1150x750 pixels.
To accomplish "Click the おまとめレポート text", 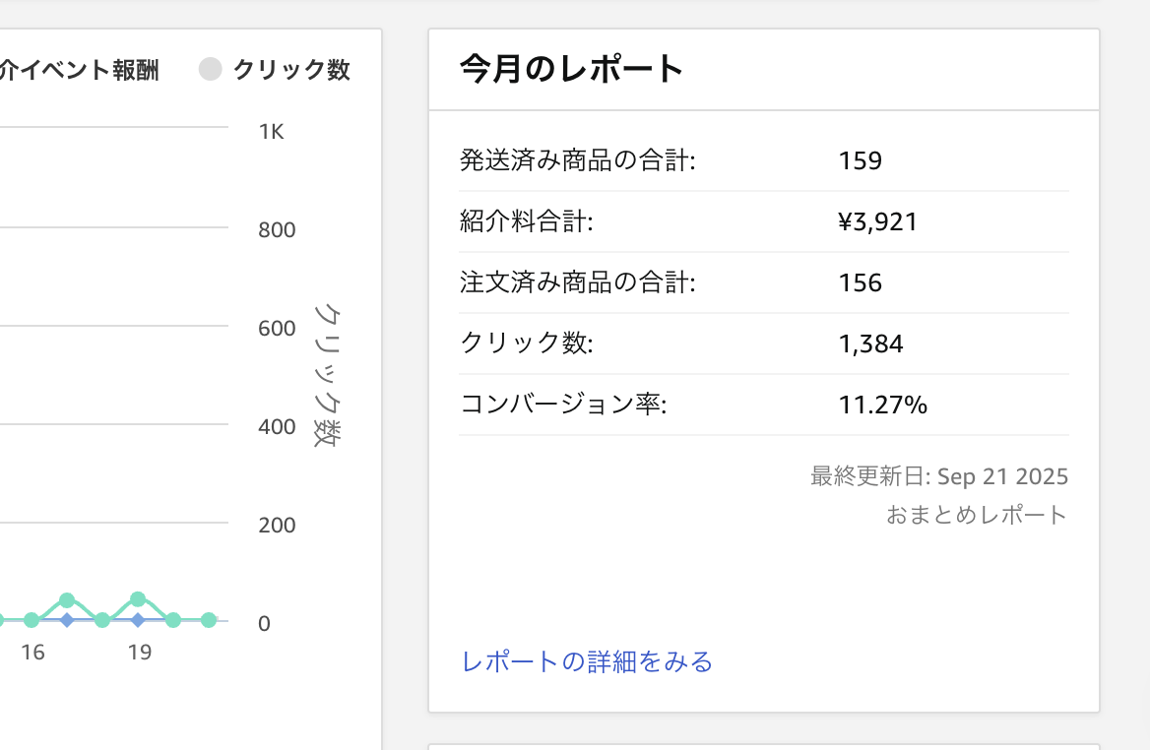I will tap(977, 515).
